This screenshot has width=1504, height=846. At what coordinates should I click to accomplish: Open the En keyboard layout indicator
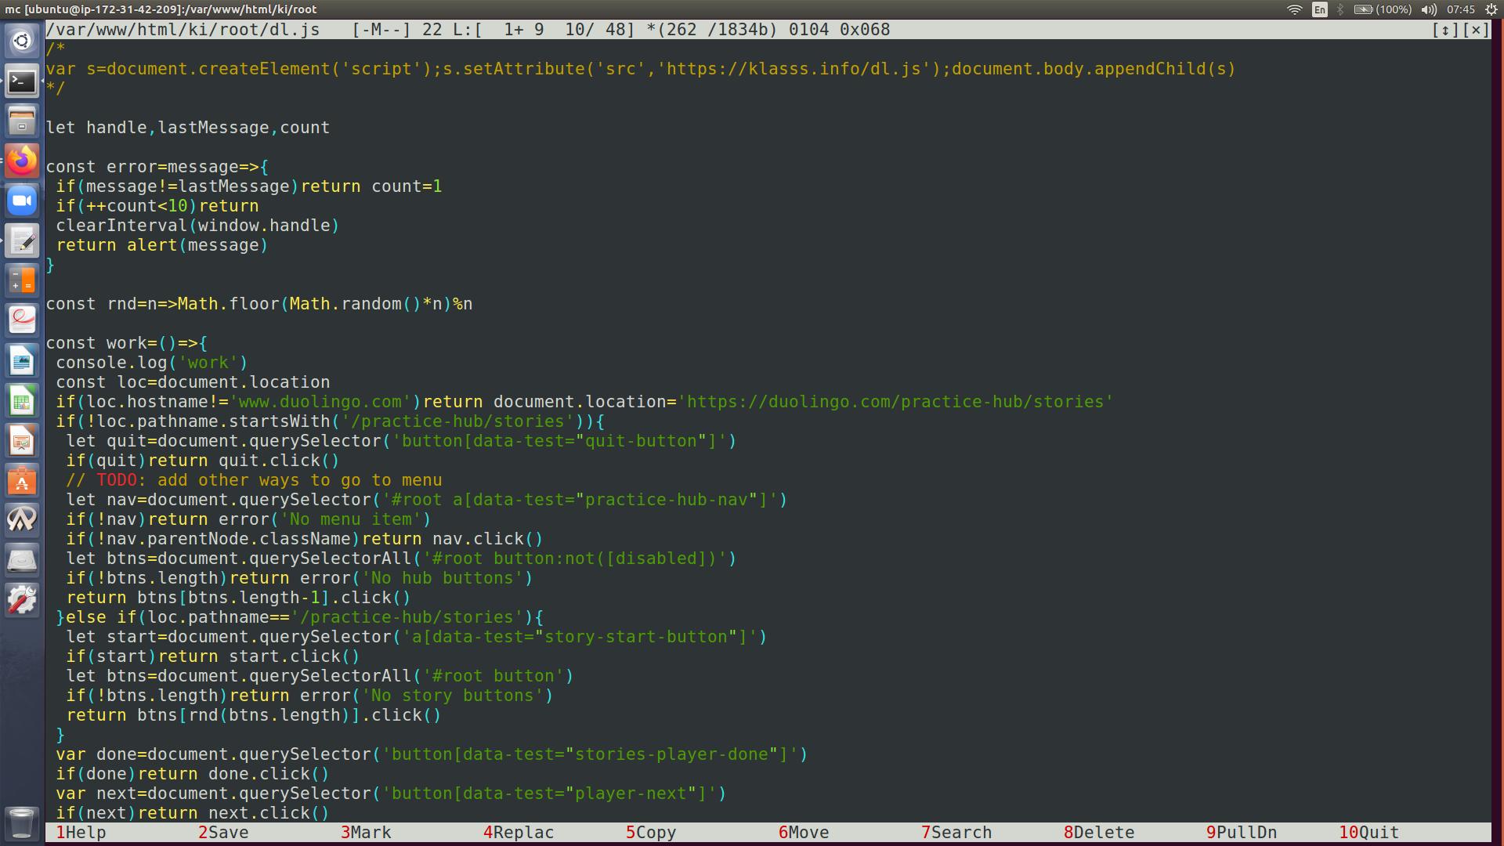1320,9
